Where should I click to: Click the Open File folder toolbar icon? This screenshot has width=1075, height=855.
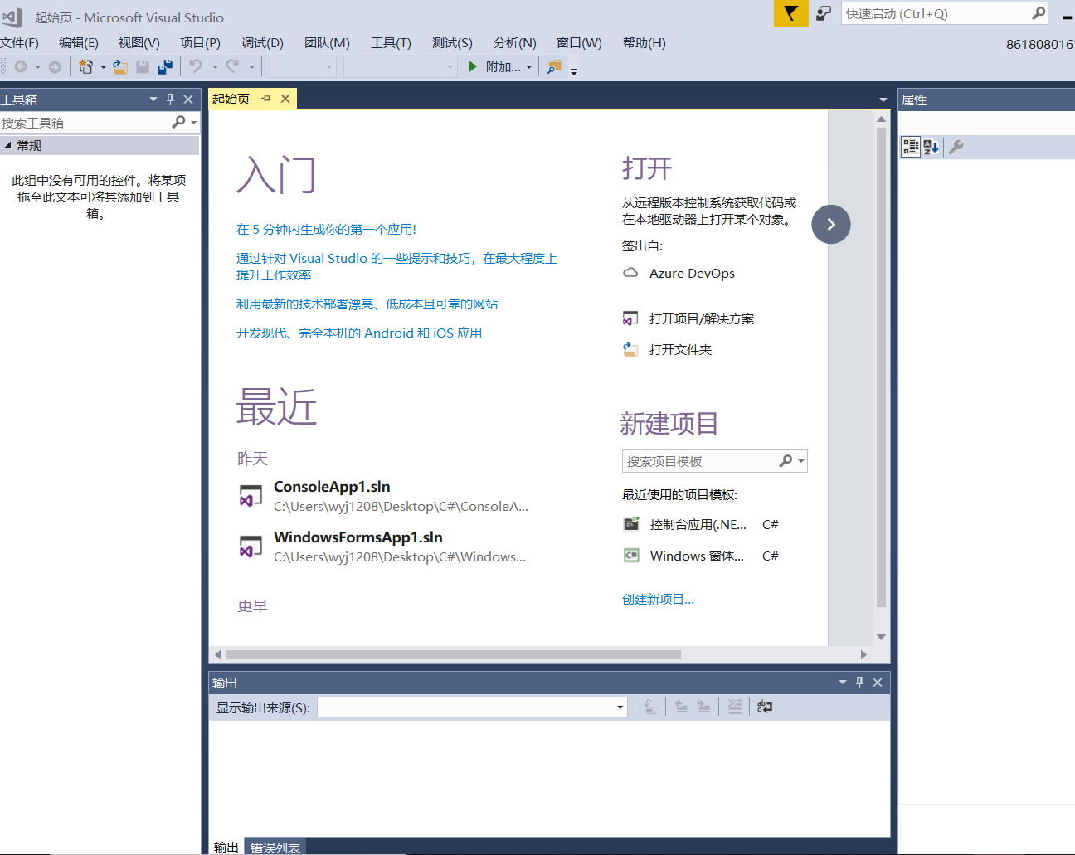(120, 66)
